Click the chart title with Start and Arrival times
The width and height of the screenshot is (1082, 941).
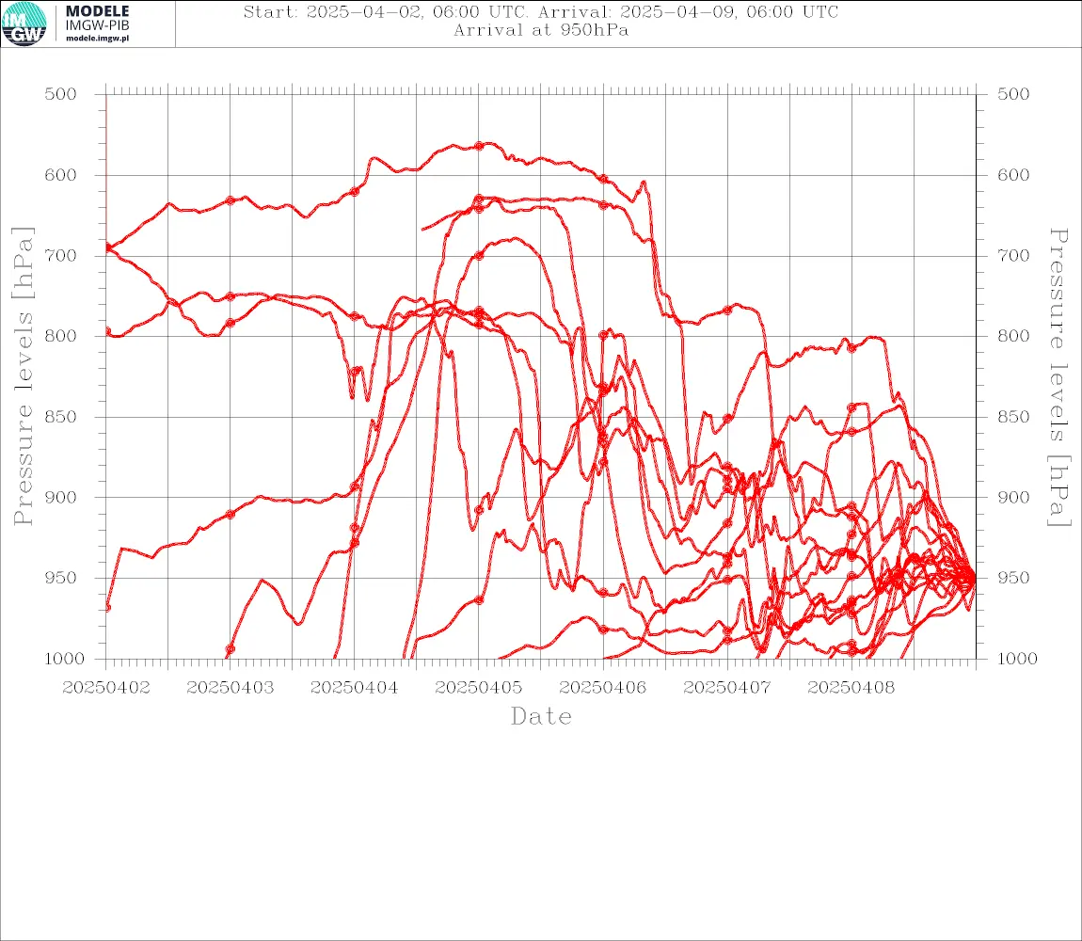click(x=541, y=11)
